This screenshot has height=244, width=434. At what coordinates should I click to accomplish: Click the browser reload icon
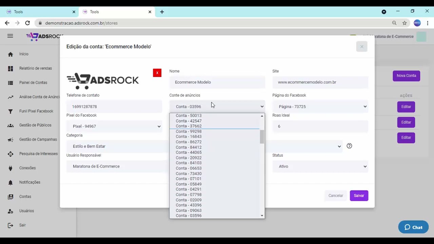point(27,23)
